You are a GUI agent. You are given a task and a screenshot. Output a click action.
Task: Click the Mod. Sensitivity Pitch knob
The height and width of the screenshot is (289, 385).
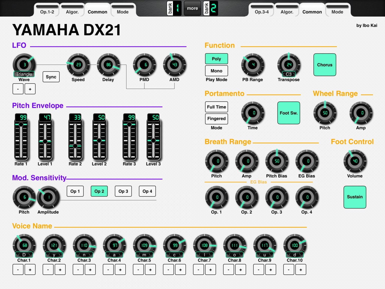(x=24, y=197)
